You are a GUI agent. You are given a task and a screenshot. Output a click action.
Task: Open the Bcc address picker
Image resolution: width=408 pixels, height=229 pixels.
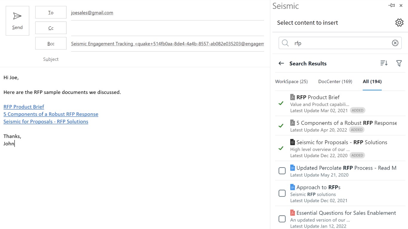[x=51, y=44]
